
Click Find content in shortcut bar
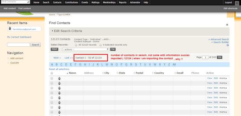click(x=25, y=8)
